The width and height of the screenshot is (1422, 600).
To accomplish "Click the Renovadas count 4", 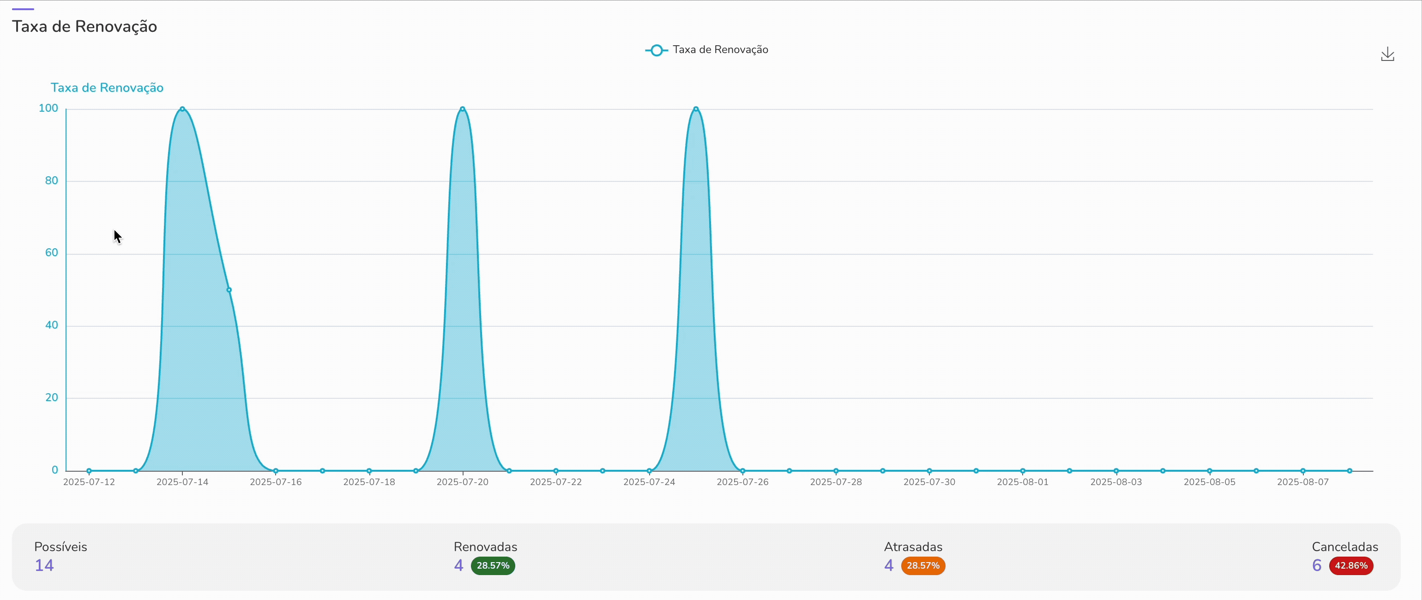I will coord(458,566).
